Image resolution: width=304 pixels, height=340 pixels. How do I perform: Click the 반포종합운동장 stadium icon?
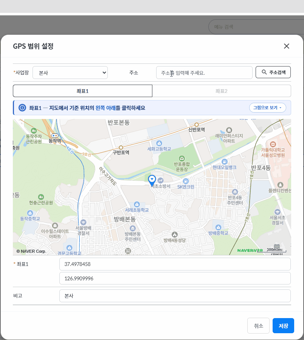pos(181,158)
